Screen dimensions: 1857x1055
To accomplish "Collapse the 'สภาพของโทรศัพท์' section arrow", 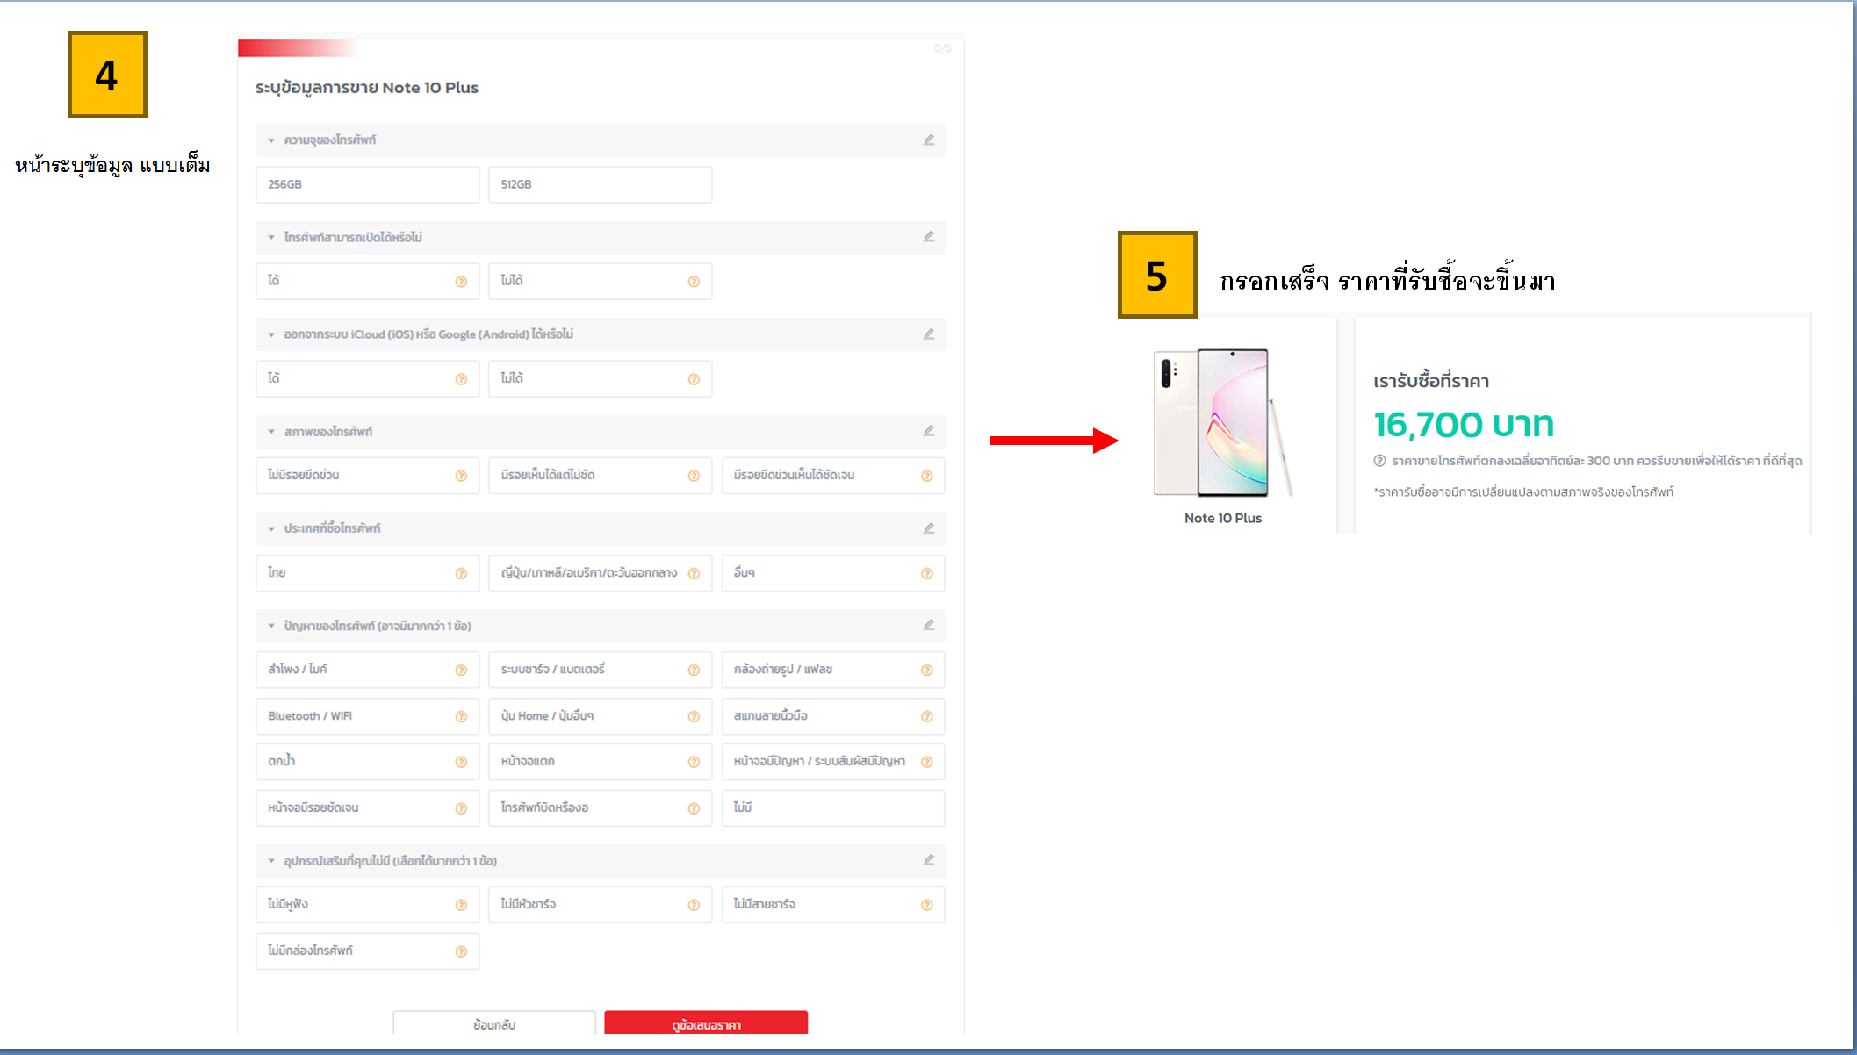I will coord(271,432).
